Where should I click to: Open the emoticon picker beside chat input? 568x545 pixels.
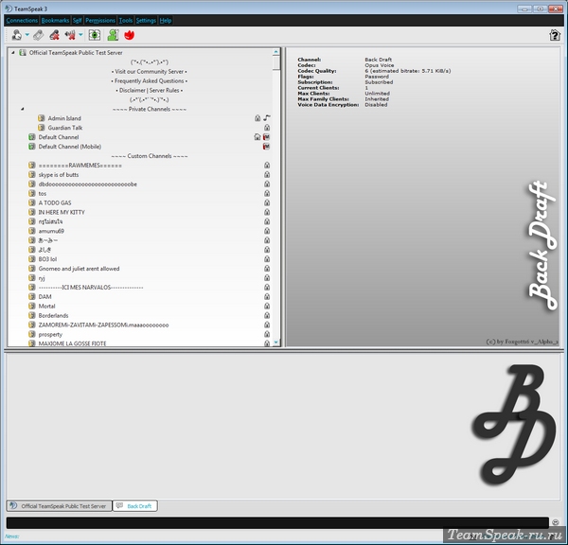pyautogui.click(x=556, y=522)
